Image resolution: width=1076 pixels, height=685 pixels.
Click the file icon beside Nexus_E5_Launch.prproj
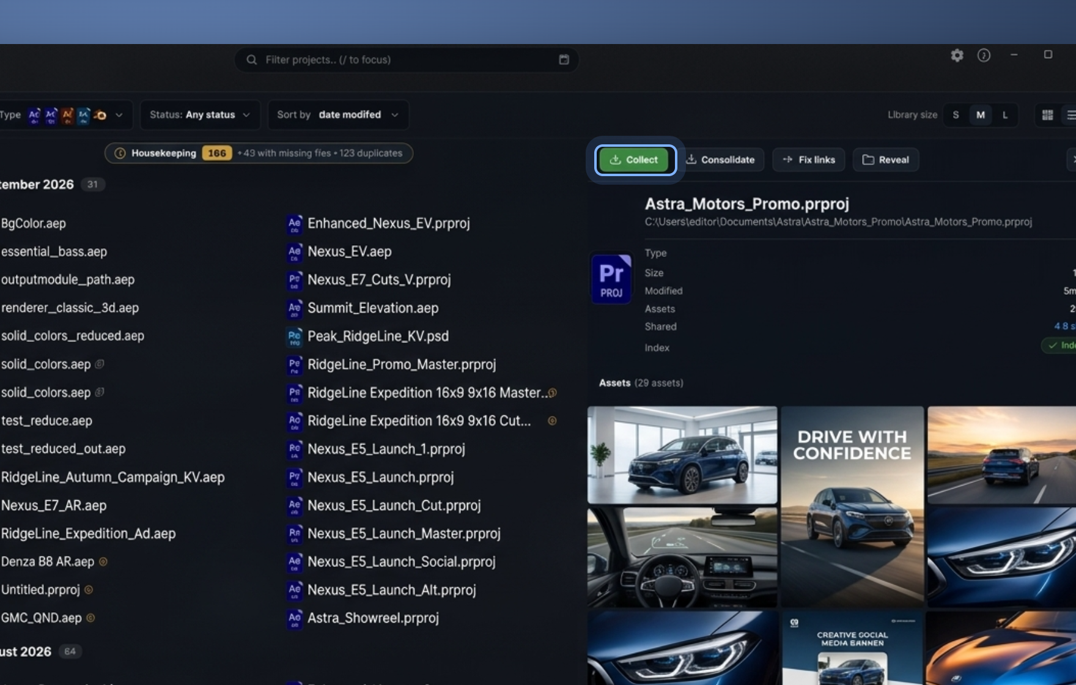[294, 477]
